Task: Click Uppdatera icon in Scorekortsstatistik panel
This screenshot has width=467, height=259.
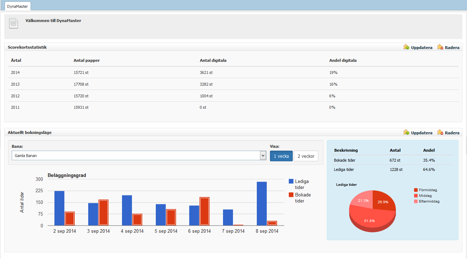Action: (x=407, y=47)
